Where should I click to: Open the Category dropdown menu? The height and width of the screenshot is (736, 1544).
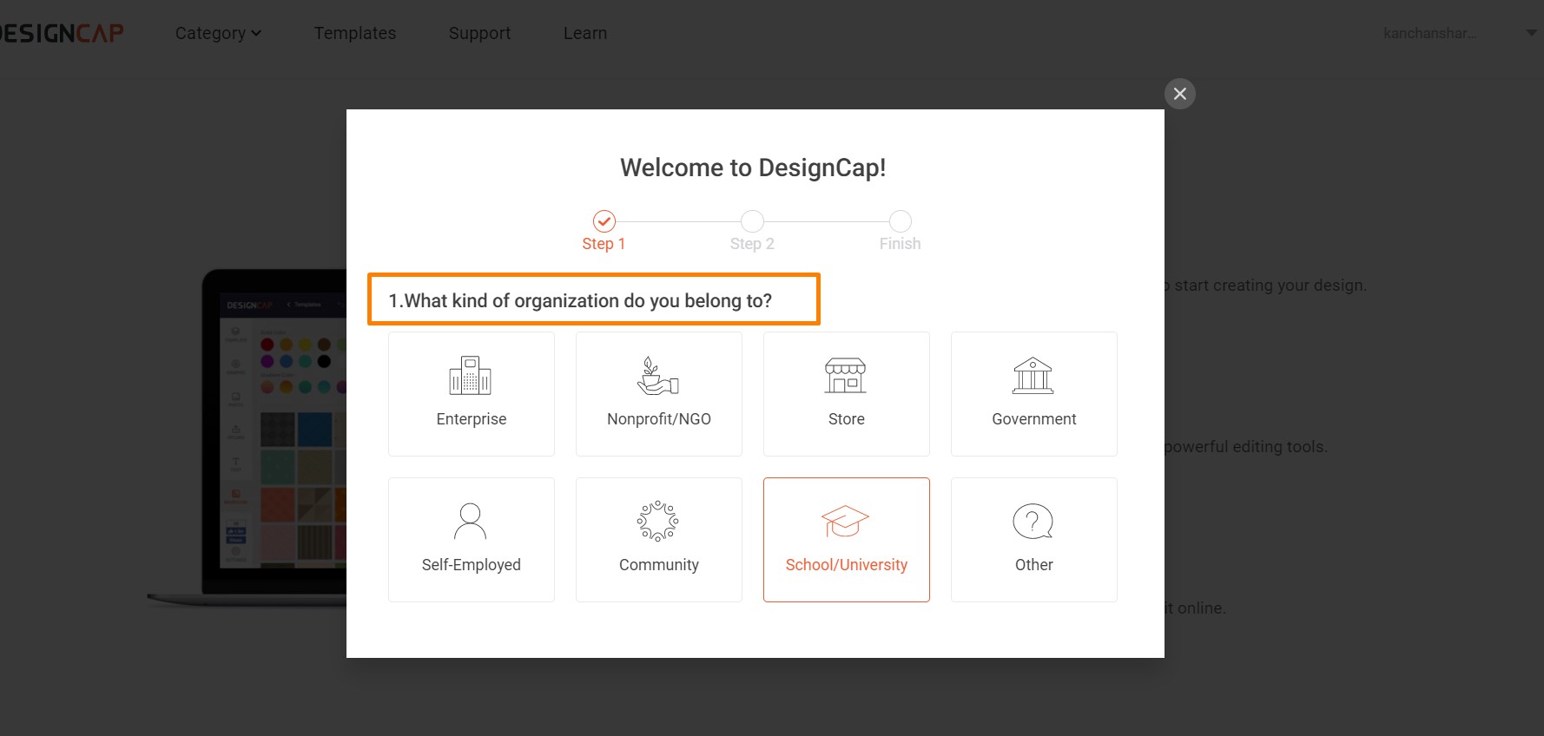(218, 33)
